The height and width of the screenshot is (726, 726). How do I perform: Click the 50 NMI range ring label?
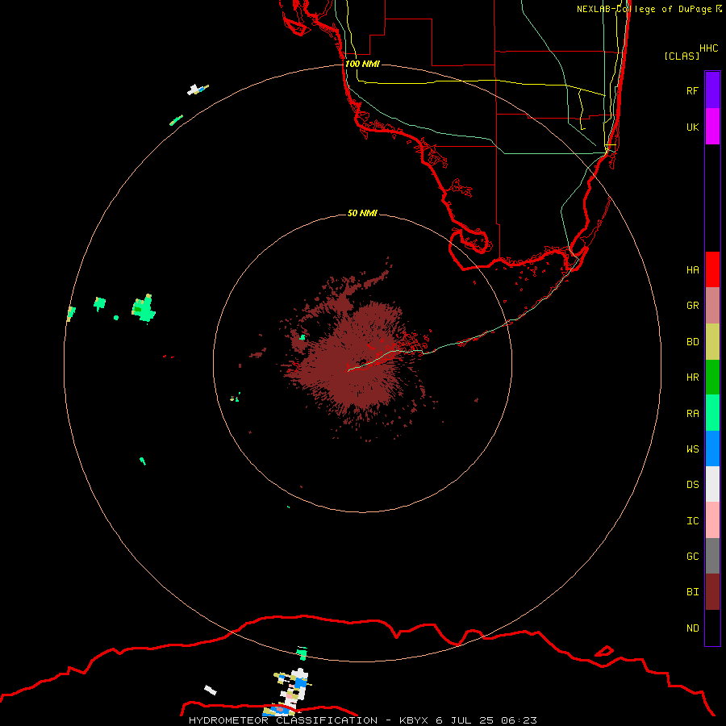[362, 213]
